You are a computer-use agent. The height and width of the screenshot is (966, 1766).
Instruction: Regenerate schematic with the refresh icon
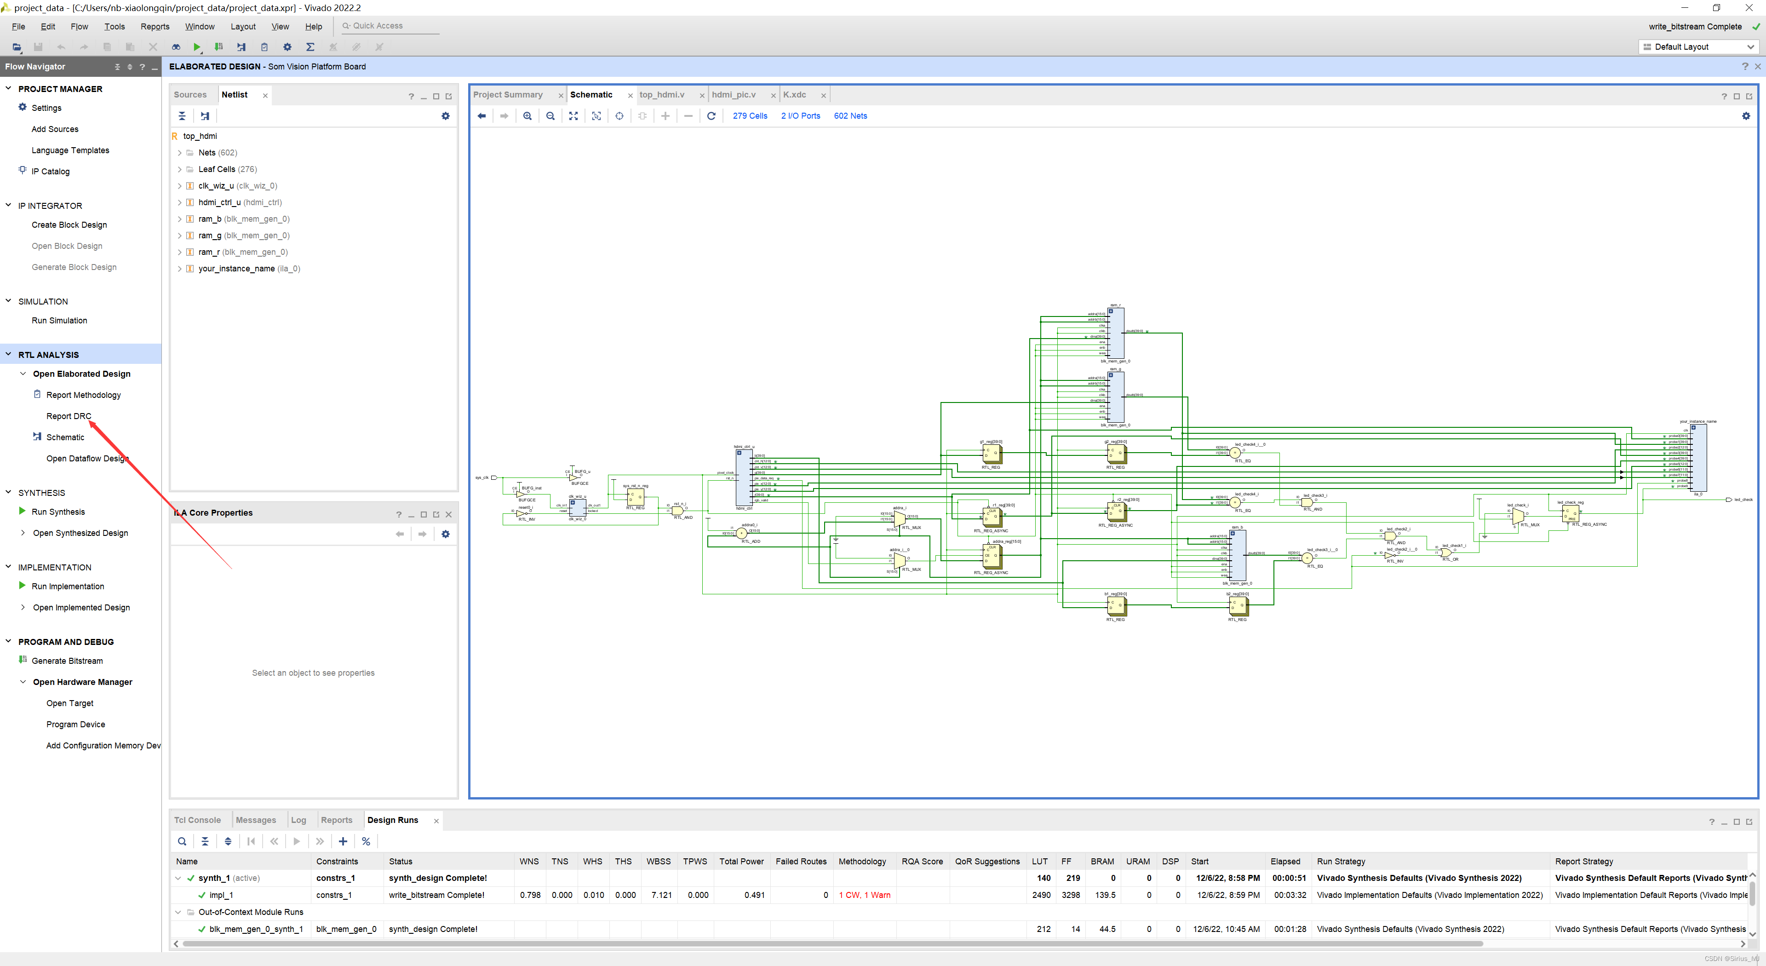coord(711,116)
